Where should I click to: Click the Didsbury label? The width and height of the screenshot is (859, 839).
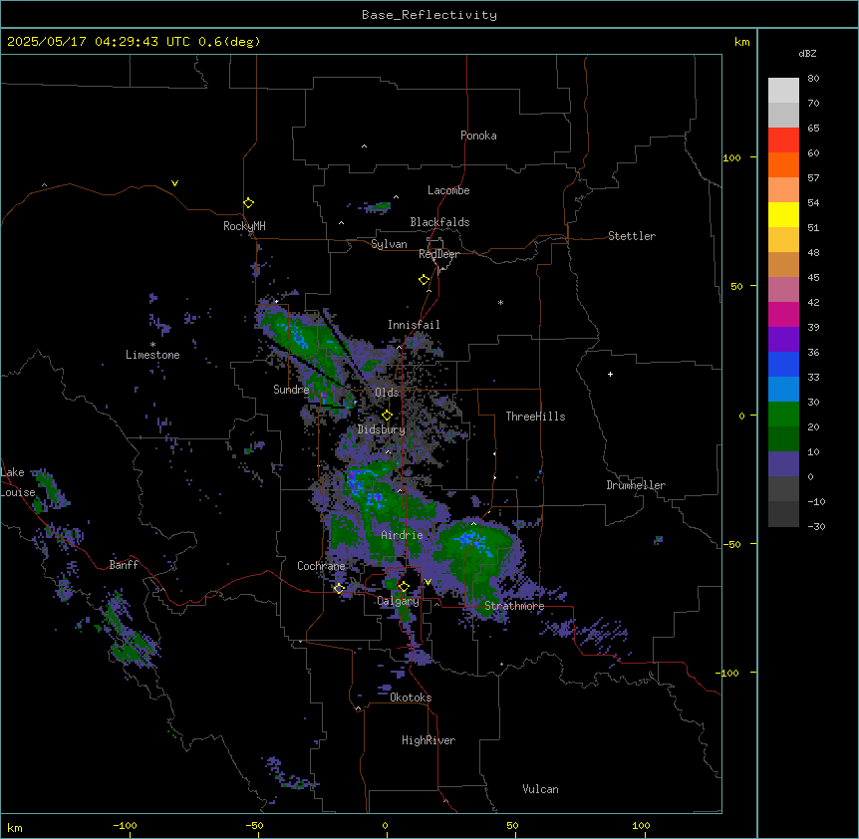point(382,429)
